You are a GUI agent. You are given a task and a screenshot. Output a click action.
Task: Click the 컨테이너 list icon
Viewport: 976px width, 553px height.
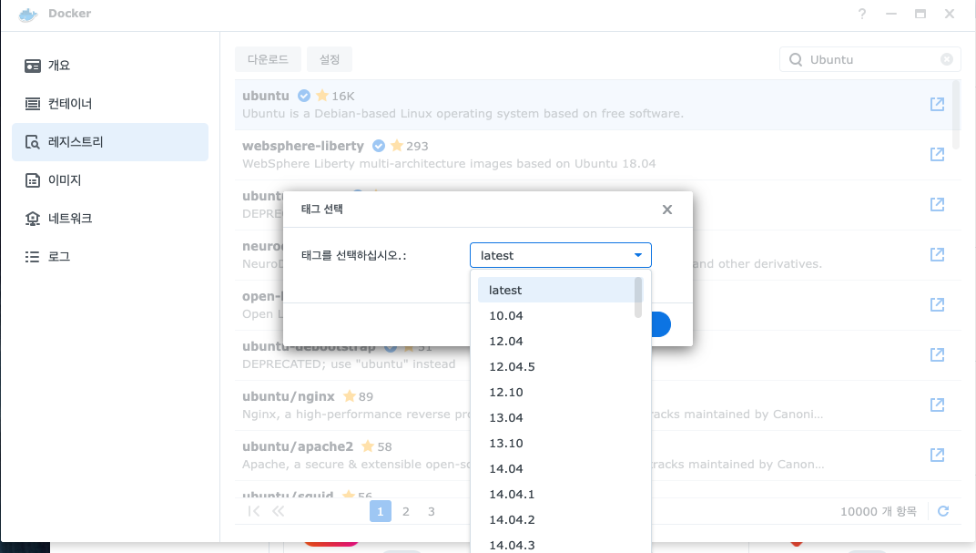coord(33,104)
